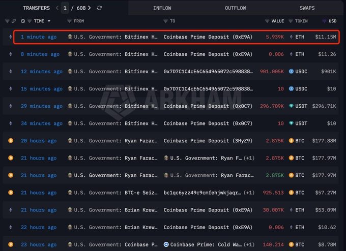Open address 0x7D7C1C4cE6C… in 12 minutes row

[208, 72]
